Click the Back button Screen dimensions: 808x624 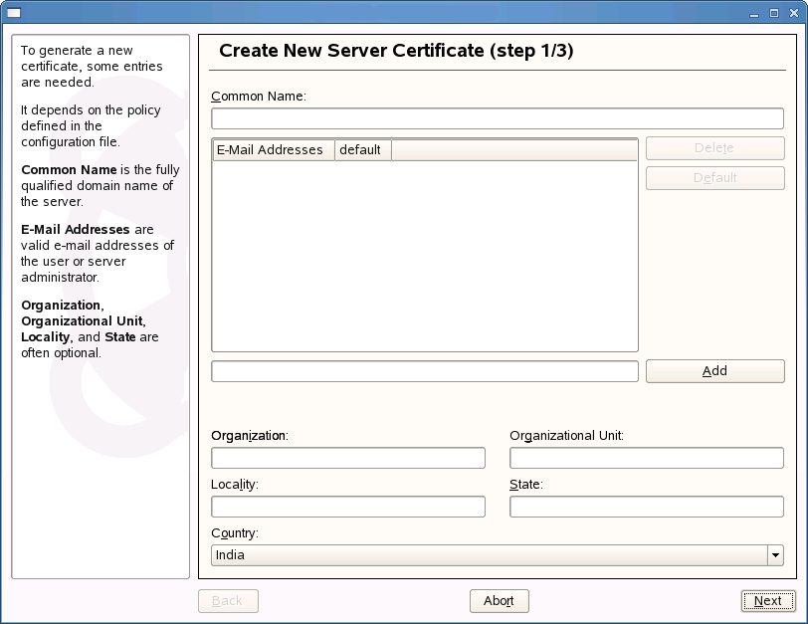(x=228, y=601)
